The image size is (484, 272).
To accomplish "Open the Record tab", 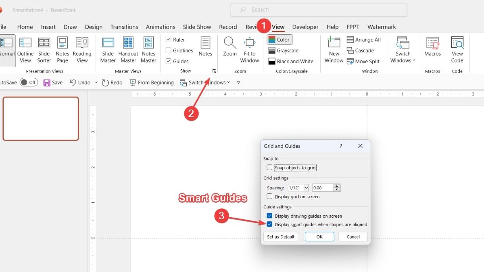I will (x=228, y=27).
